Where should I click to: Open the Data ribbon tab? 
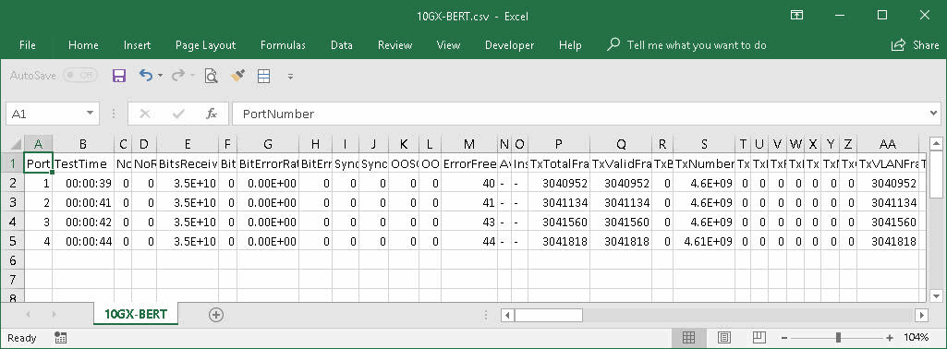[342, 45]
